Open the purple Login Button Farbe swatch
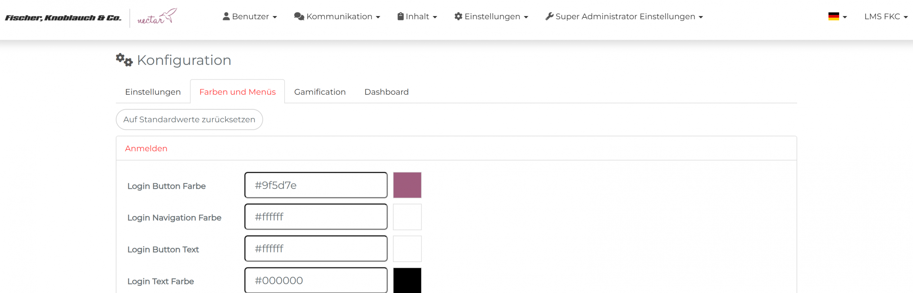Viewport: 913px width, 293px height. (407, 185)
